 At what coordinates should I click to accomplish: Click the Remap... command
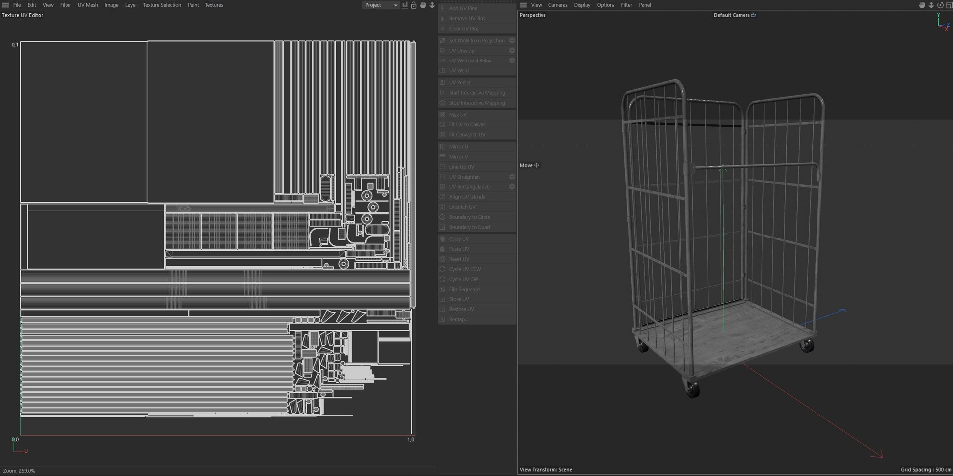point(477,319)
